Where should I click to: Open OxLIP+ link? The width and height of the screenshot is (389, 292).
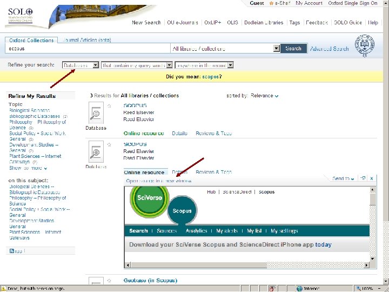213,23
